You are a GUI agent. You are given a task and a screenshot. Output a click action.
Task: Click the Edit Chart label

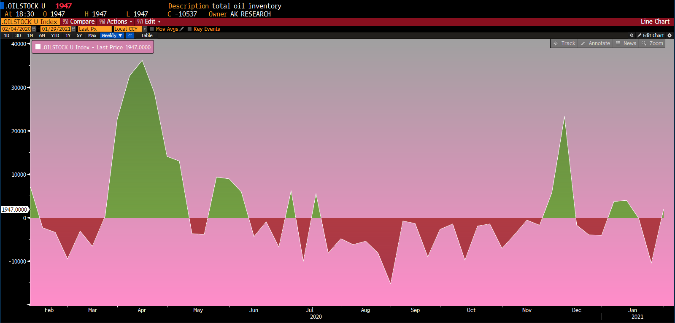[x=653, y=35]
